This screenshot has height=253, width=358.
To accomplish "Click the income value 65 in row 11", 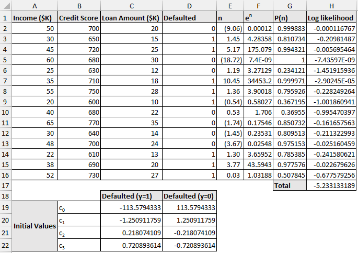I will (x=35, y=123).
